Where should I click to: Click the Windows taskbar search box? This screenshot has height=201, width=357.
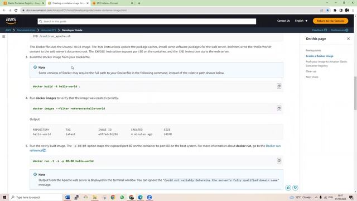point(35,197)
